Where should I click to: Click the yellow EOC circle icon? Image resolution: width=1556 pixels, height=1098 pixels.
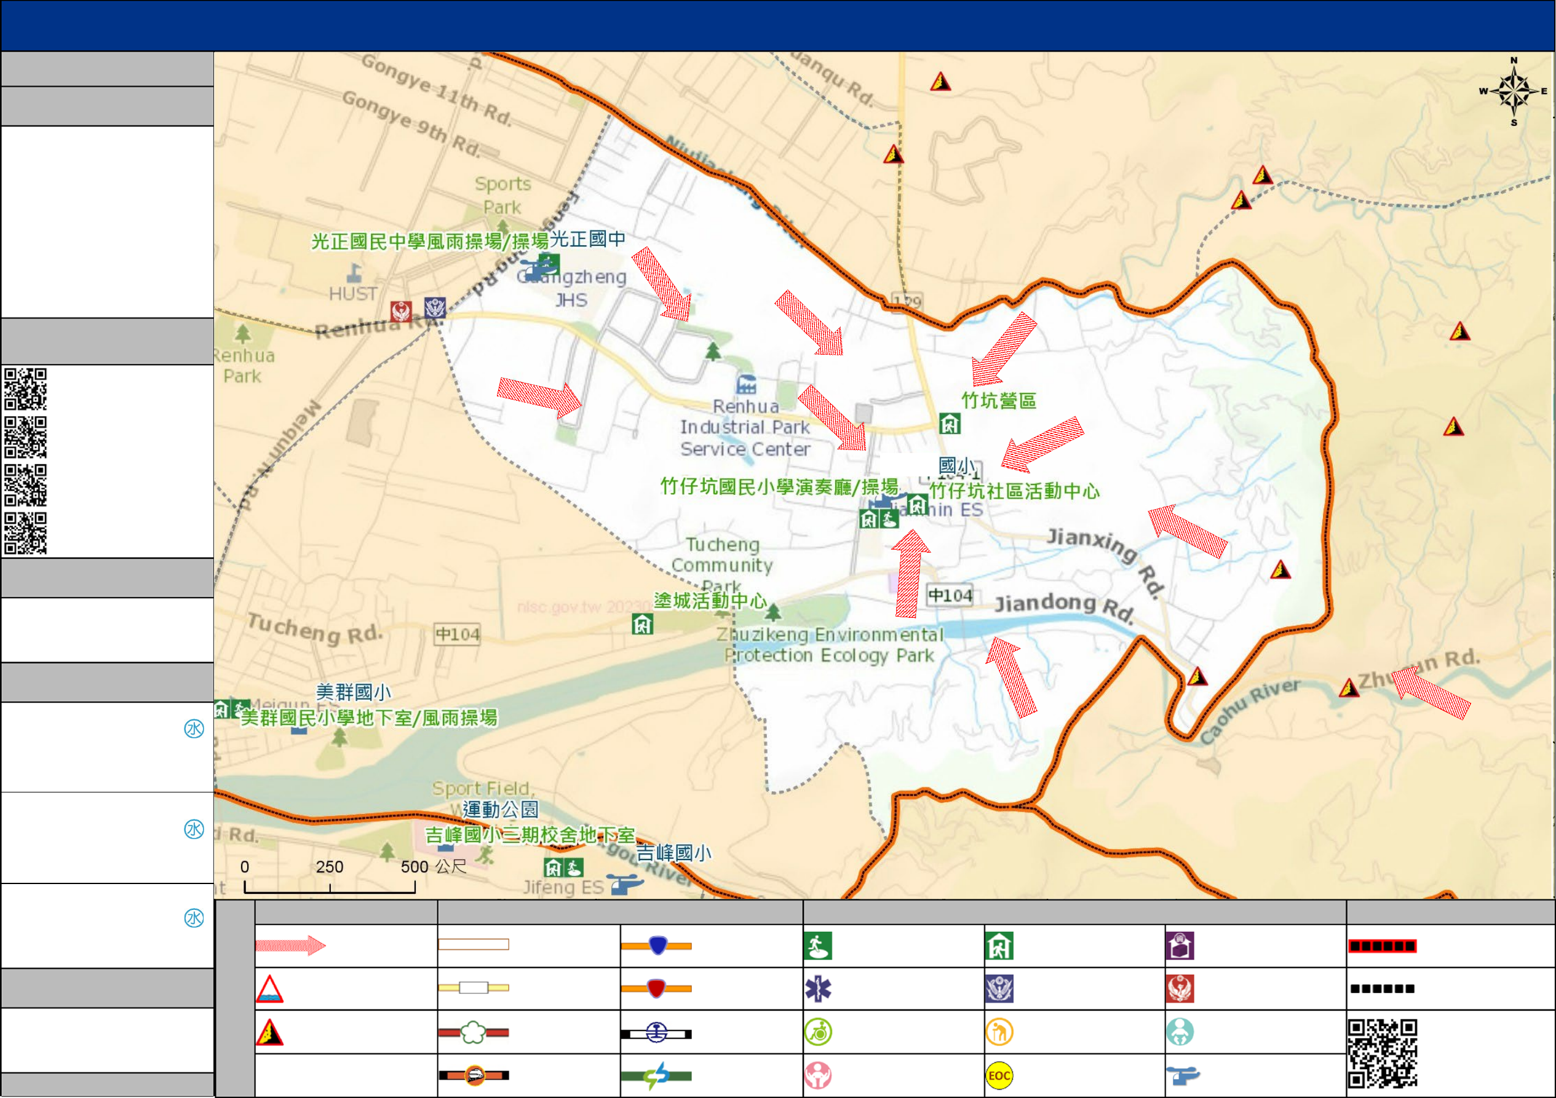click(x=999, y=1075)
